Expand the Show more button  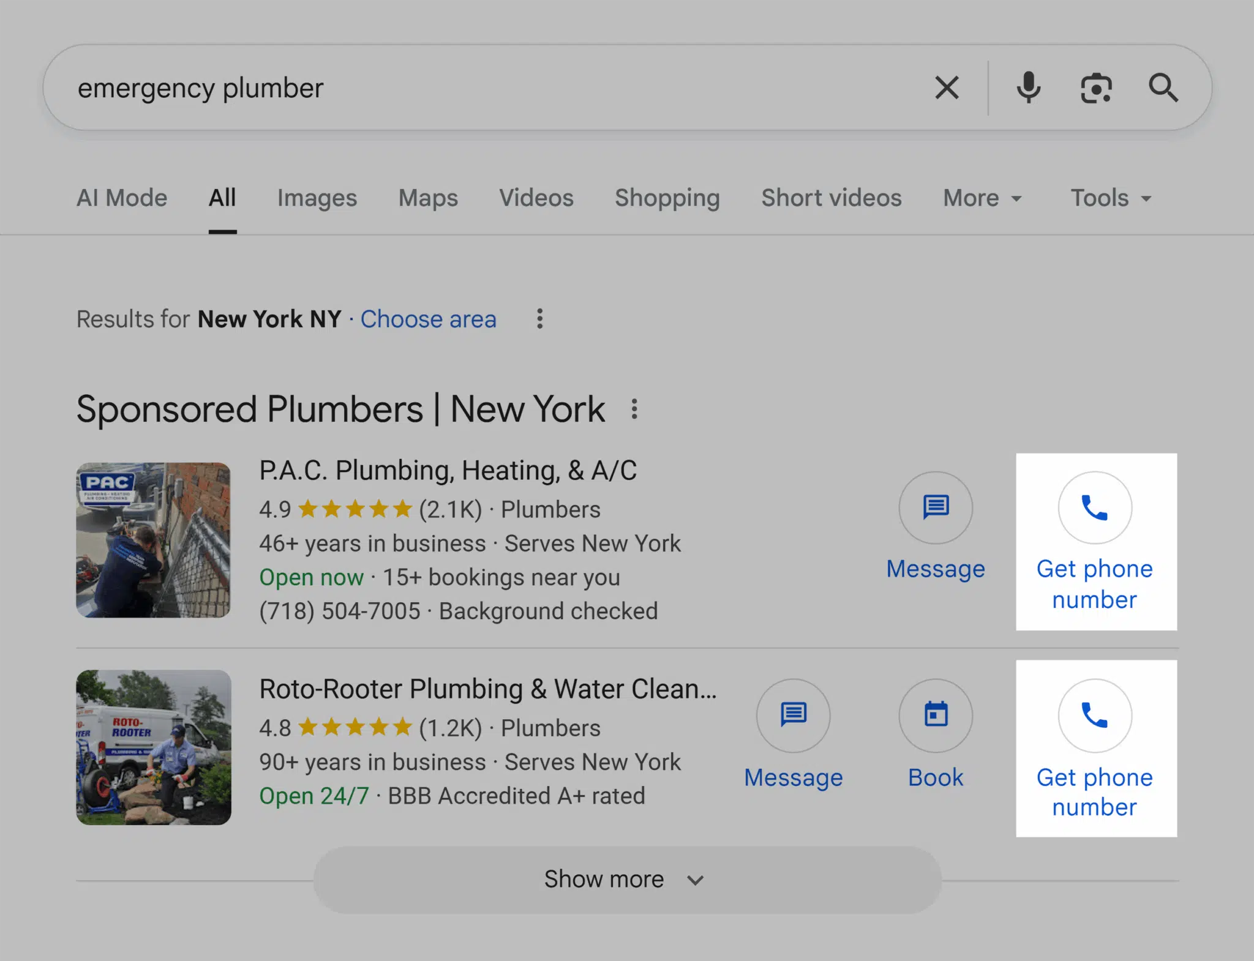click(x=627, y=880)
